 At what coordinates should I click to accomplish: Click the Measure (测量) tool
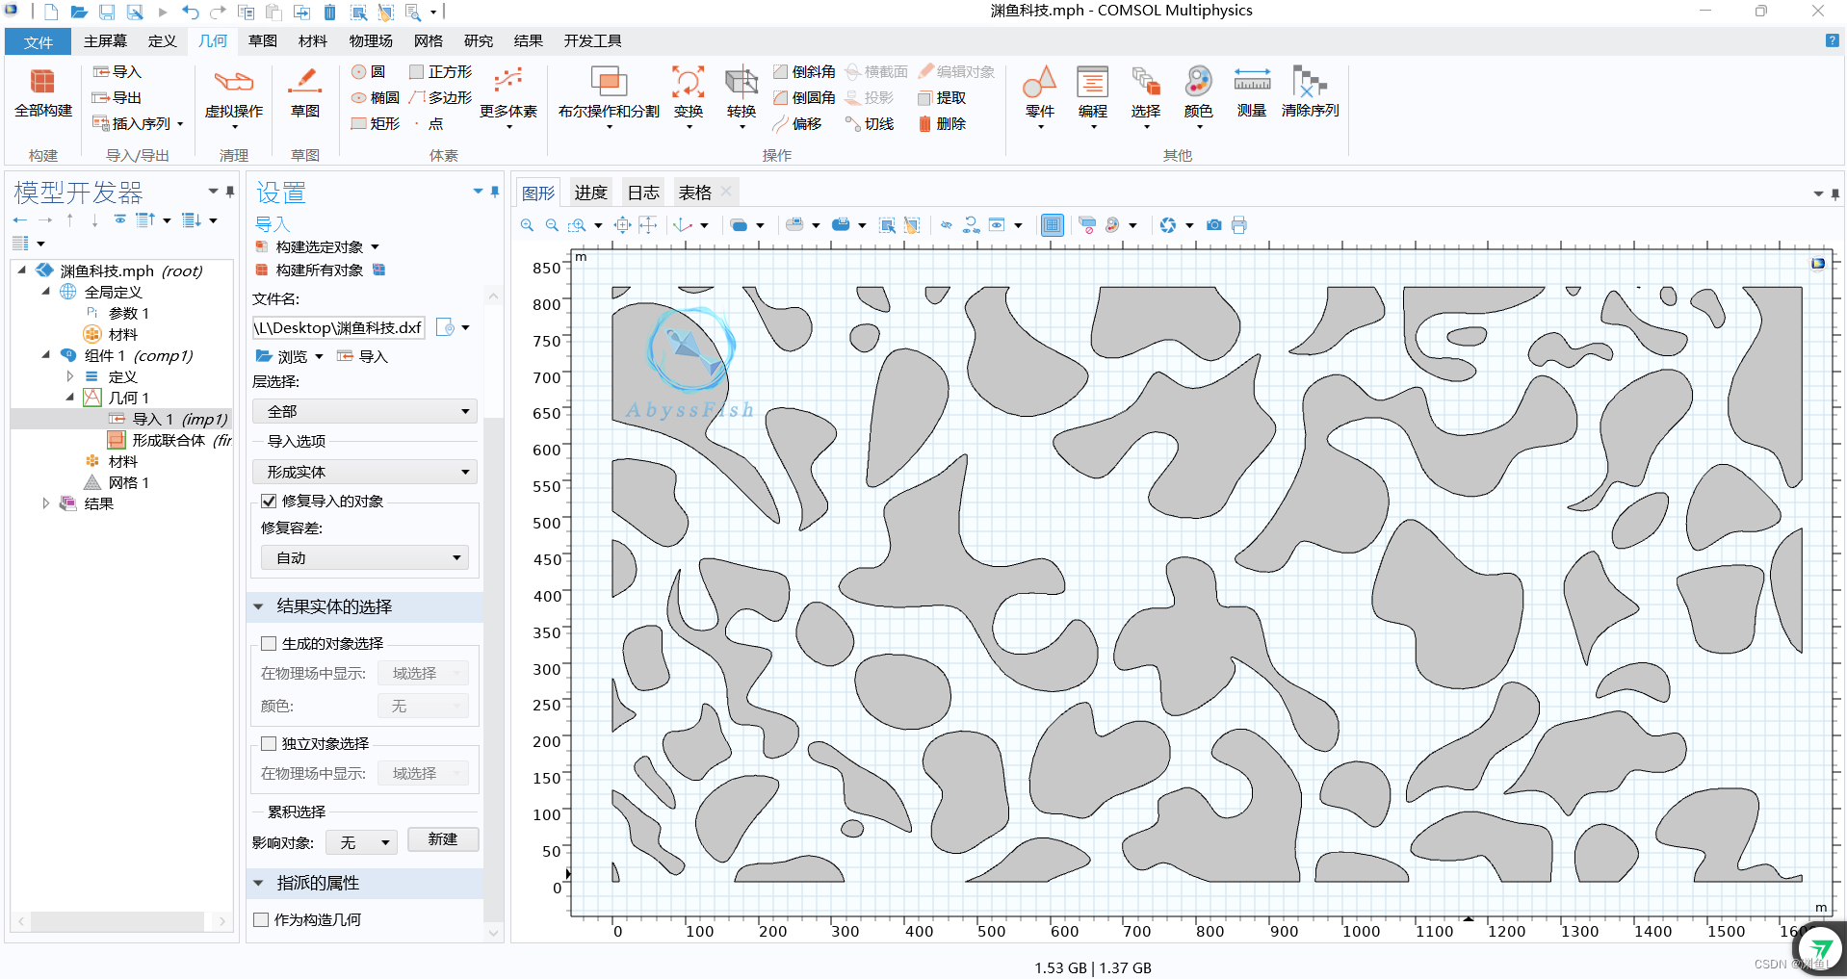coord(1252,92)
